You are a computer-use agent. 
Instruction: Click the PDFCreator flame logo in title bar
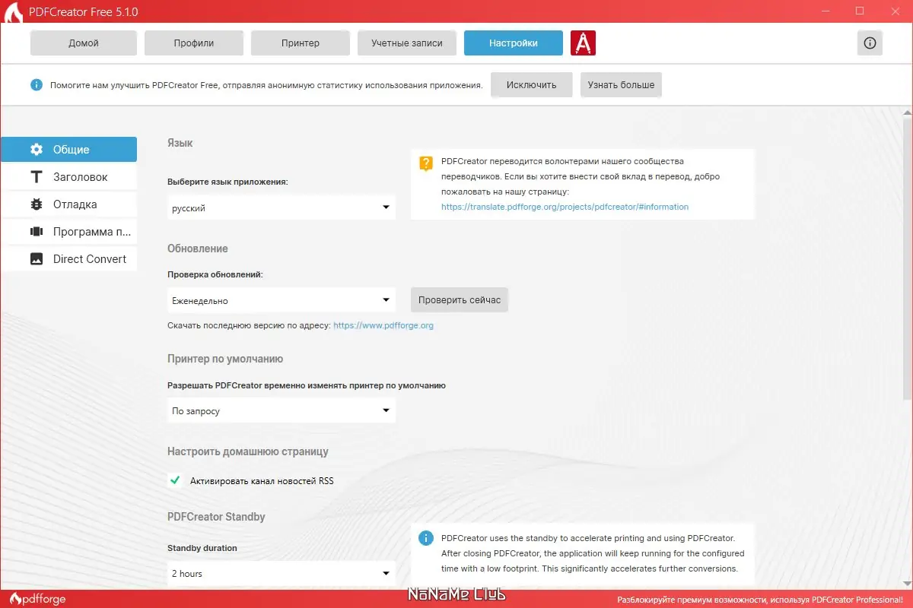(x=13, y=12)
